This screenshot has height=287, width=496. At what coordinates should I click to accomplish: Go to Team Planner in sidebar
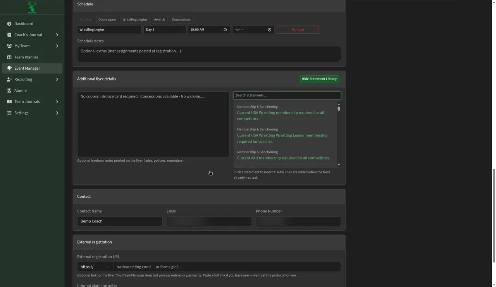pos(32,57)
